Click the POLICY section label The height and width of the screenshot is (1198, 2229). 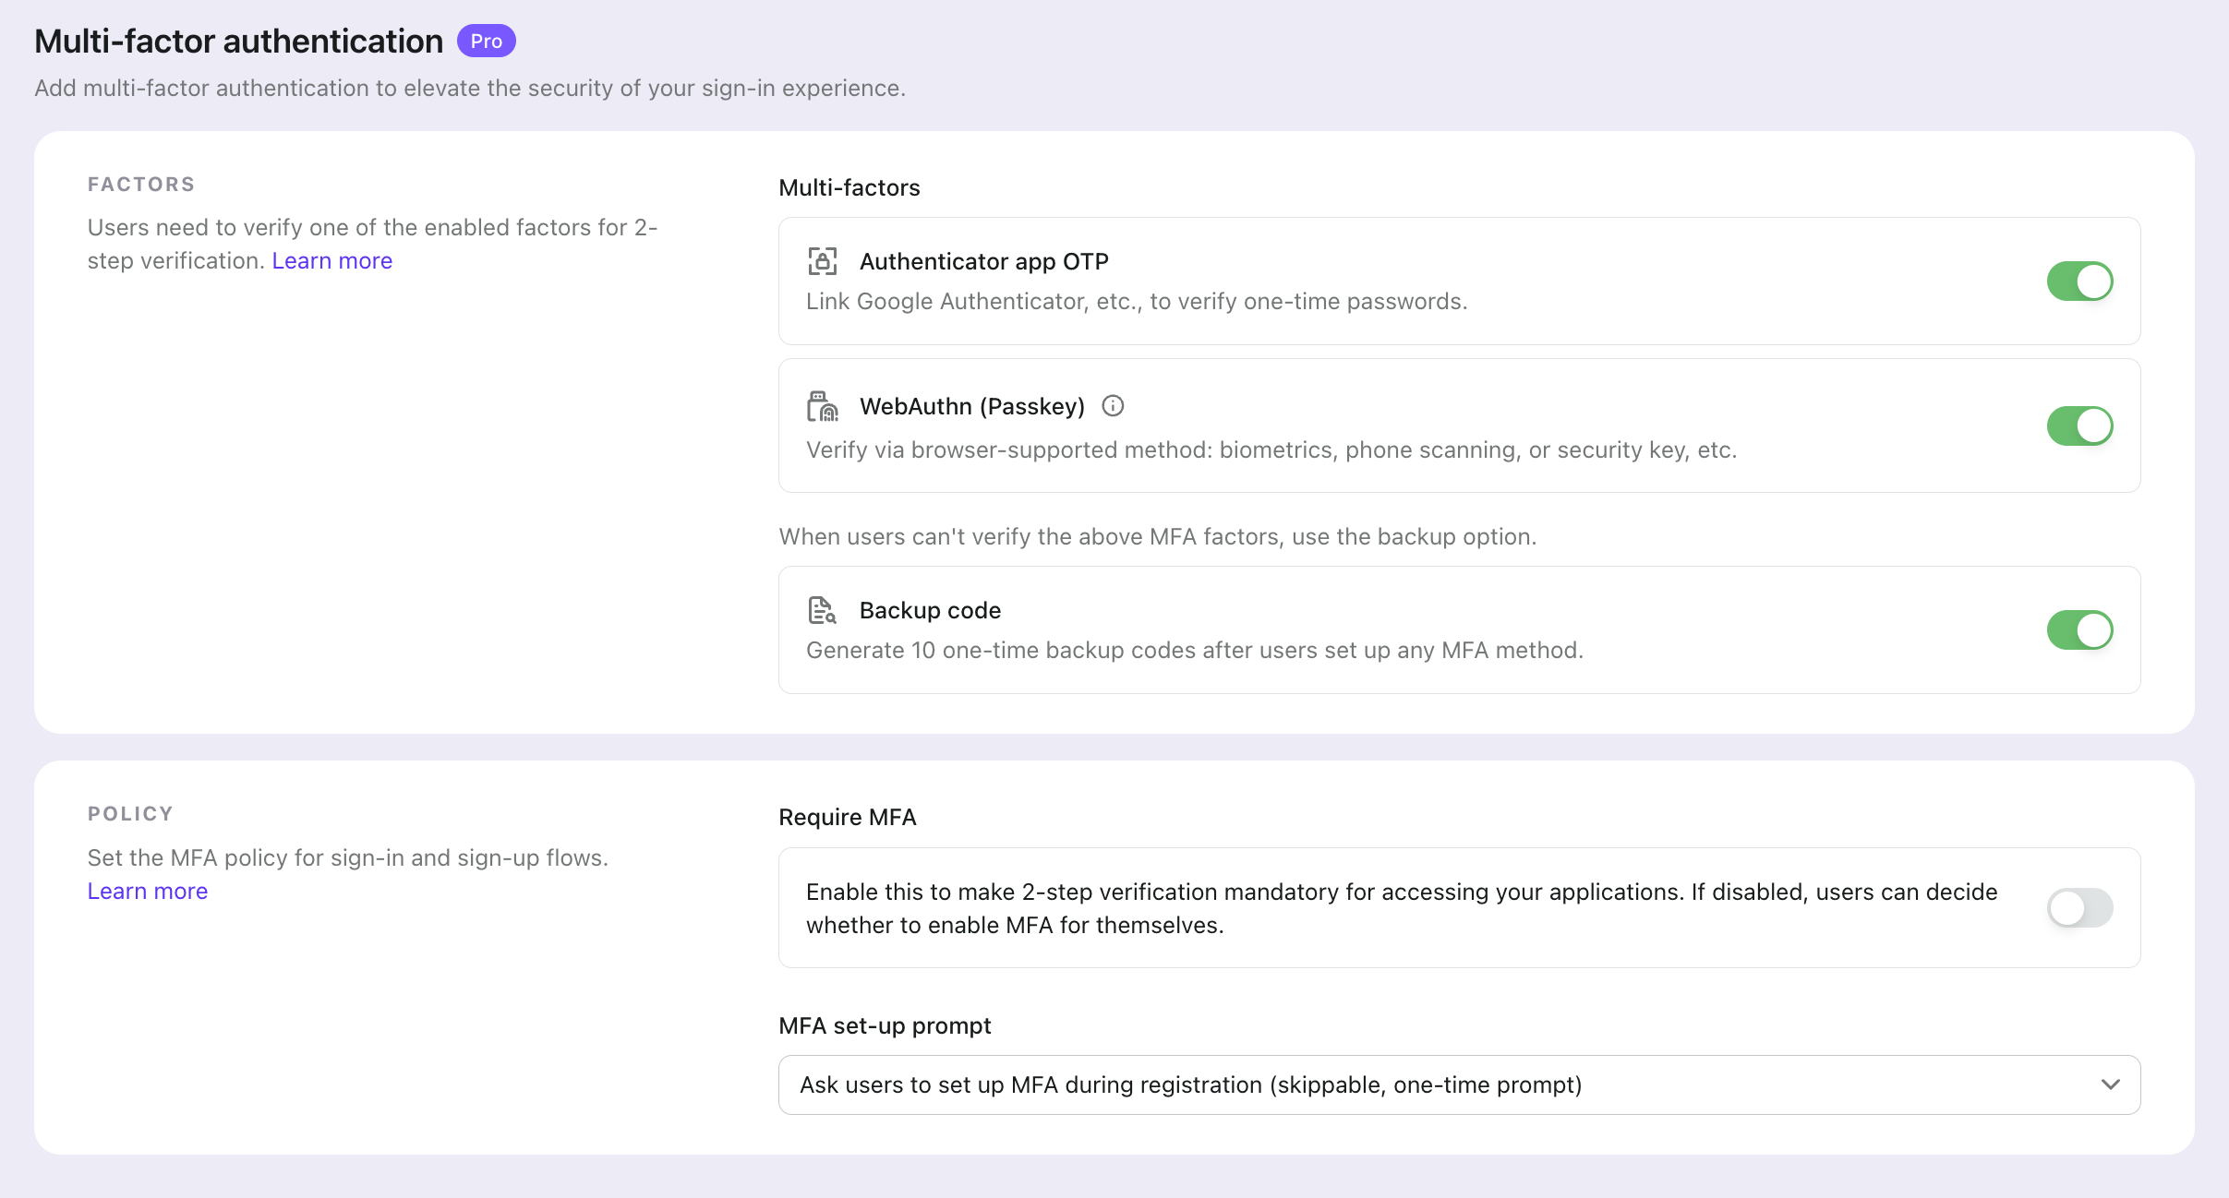[130, 814]
